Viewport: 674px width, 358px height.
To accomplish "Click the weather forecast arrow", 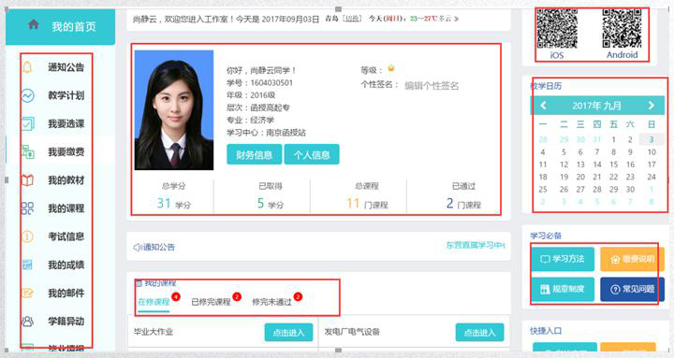I will [457, 19].
